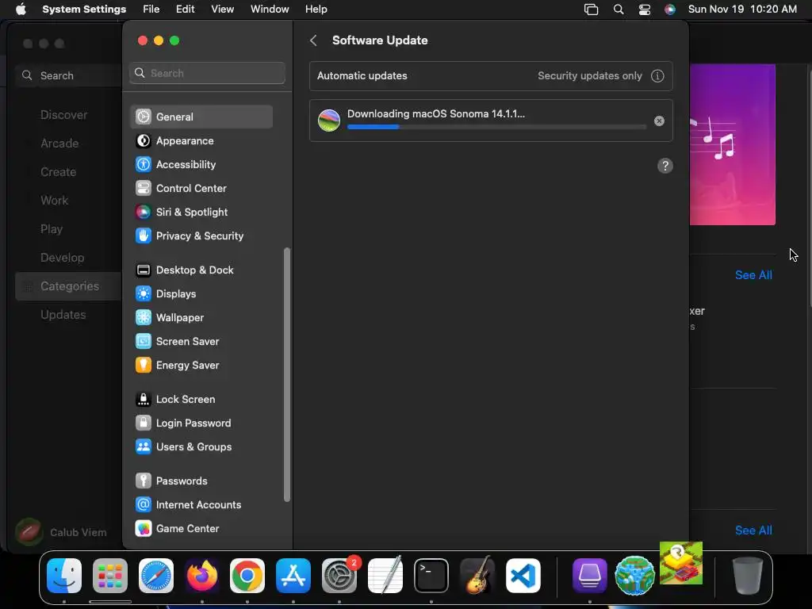Click lower See All link in App Store
Image resolution: width=812 pixels, height=609 pixels.
click(753, 530)
